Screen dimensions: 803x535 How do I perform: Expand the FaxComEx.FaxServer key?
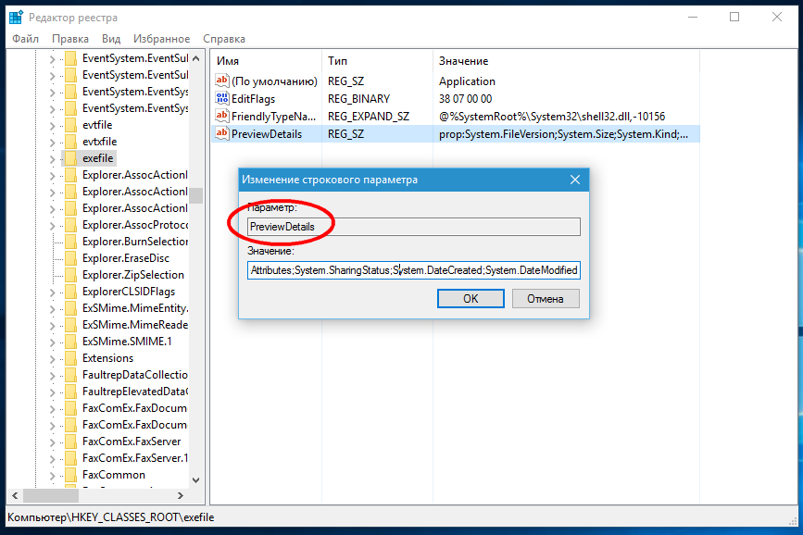coord(52,442)
